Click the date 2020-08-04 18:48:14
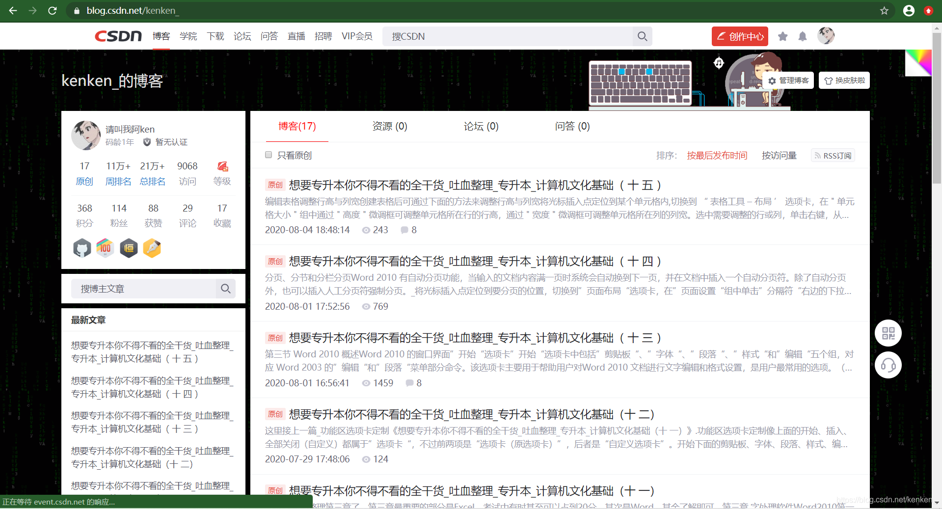The width and height of the screenshot is (942, 509). [307, 230]
